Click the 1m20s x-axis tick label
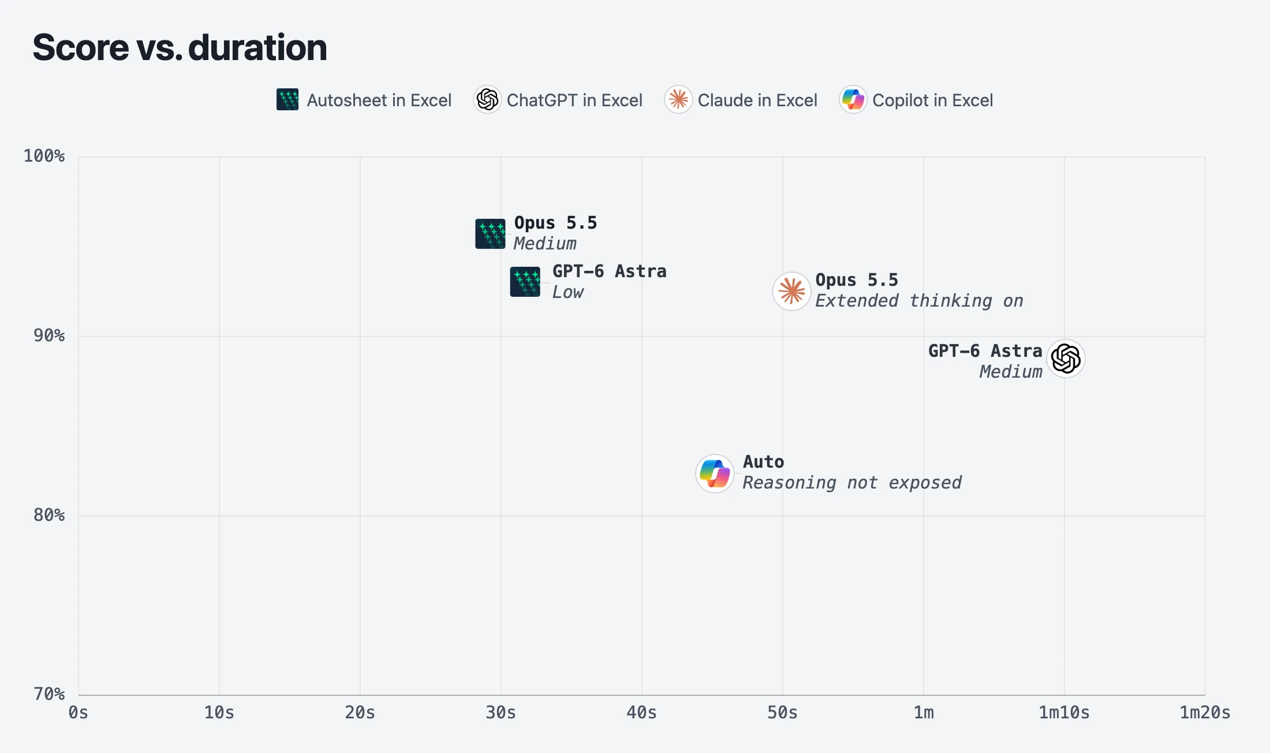The width and height of the screenshot is (1270, 753). pyautogui.click(x=1205, y=713)
